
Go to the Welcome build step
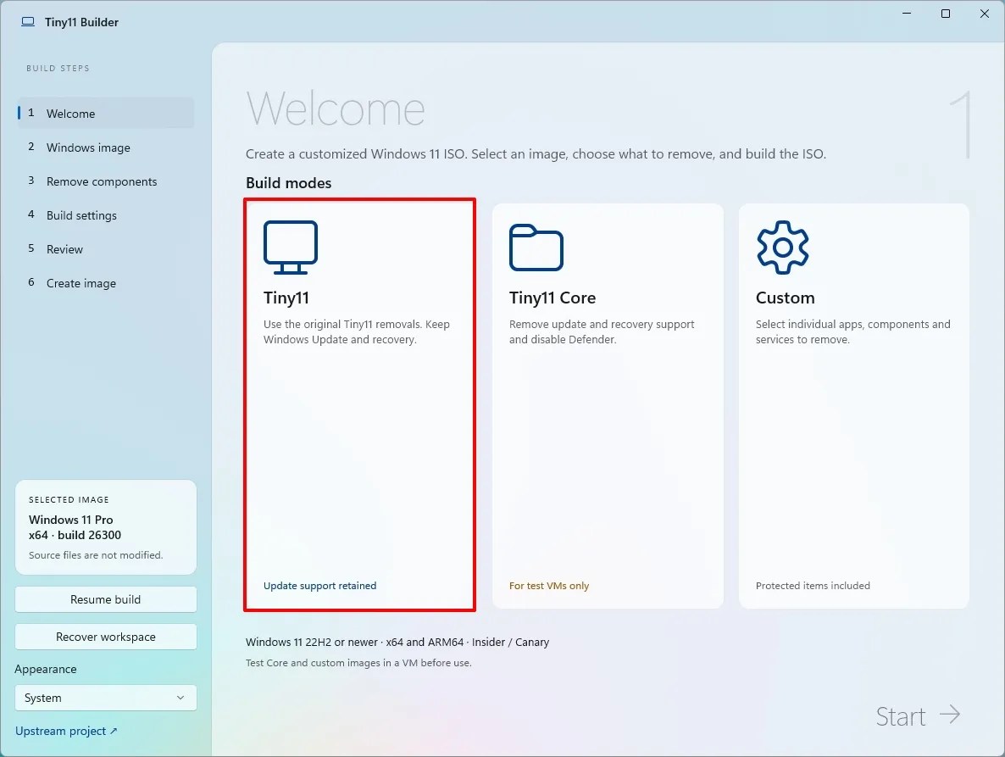pyautogui.click(x=106, y=114)
